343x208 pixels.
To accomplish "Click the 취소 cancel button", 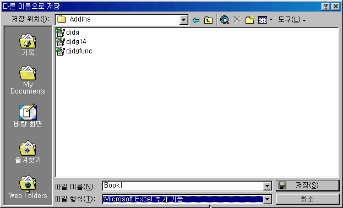I will [307, 199].
